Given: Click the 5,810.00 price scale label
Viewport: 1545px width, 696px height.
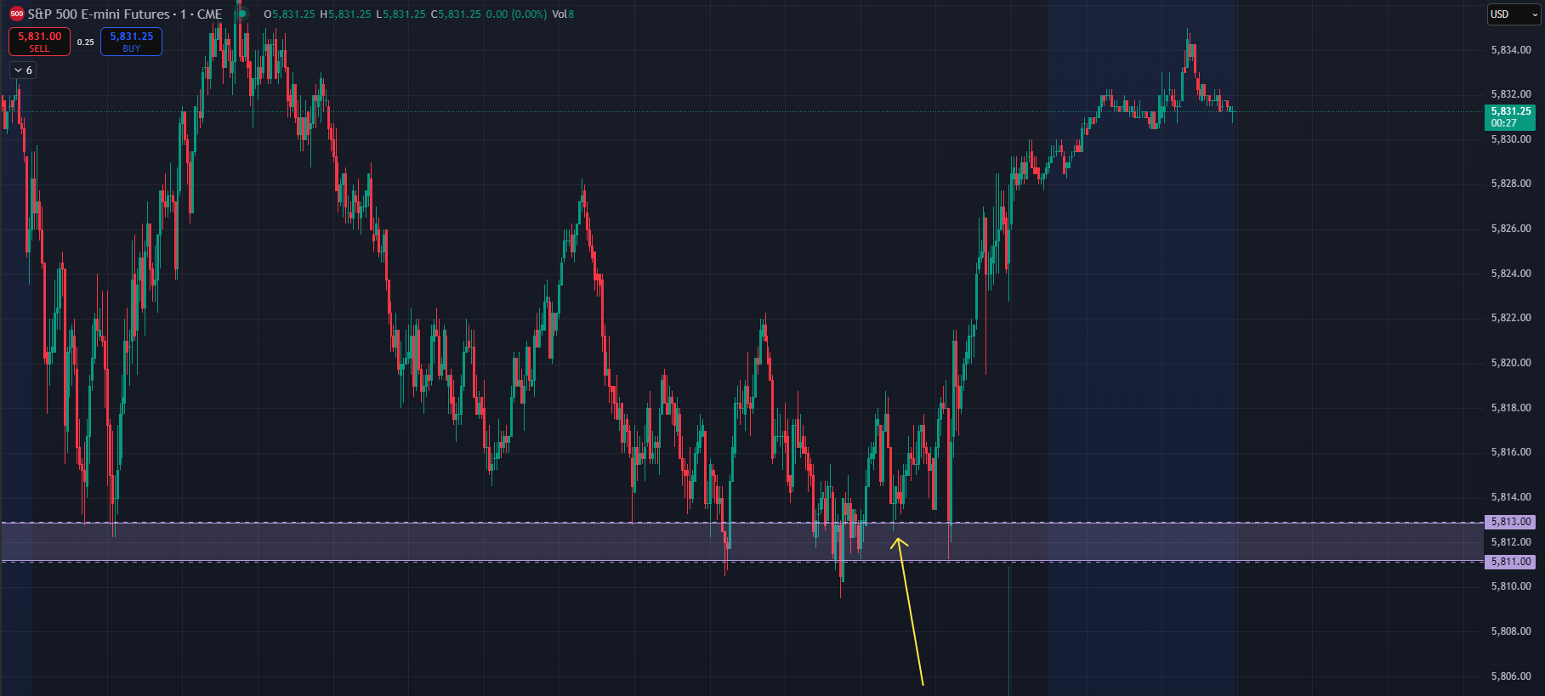Looking at the screenshot, I should [1511, 586].
